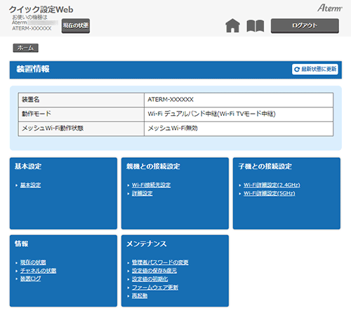Open Wi-Fi詳細設定(2.4GHz) link
Screen dimensions: 351x318
click(272, 185)
